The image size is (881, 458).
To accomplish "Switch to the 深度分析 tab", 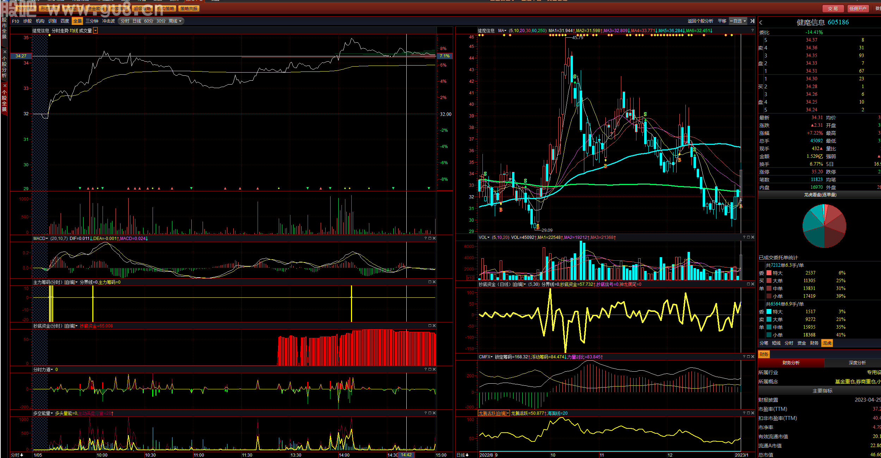I will click(x=857, y=363).
